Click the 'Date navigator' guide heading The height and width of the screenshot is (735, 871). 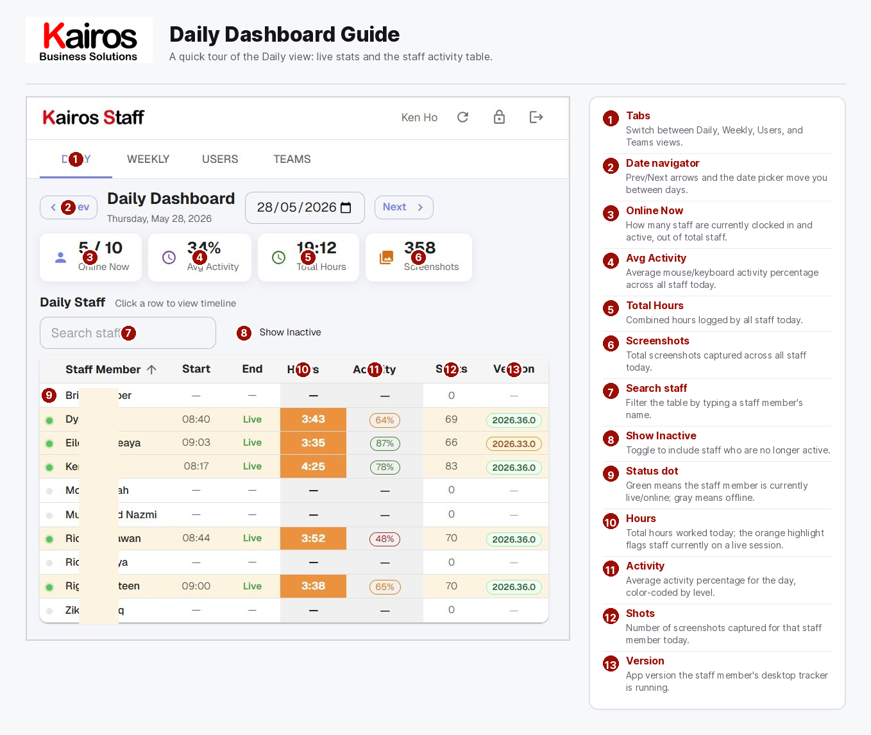pos(663,163)
